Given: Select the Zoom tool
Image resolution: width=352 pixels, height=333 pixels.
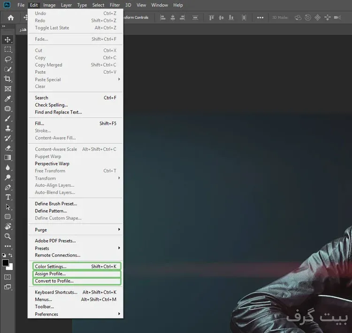Looking at the screenshot, I should coord(8,236).
